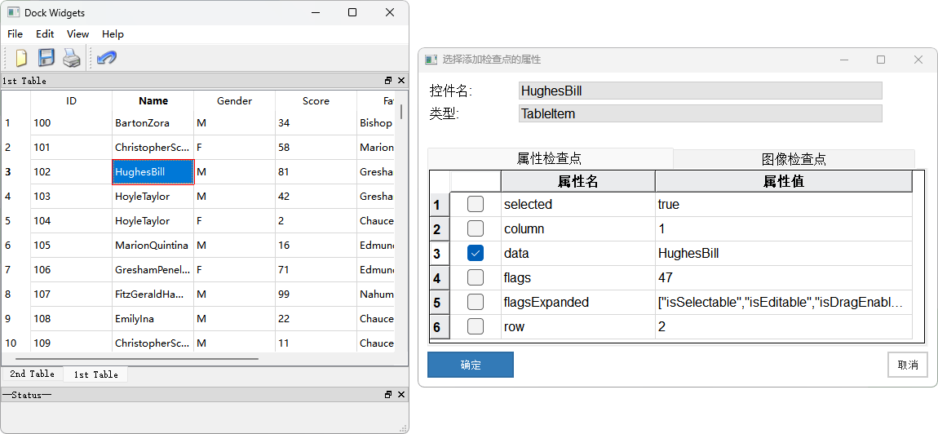Viewport: 938px width, 434px height.
Task: Click the 取消 cancel button
Action: coord(907,365)
